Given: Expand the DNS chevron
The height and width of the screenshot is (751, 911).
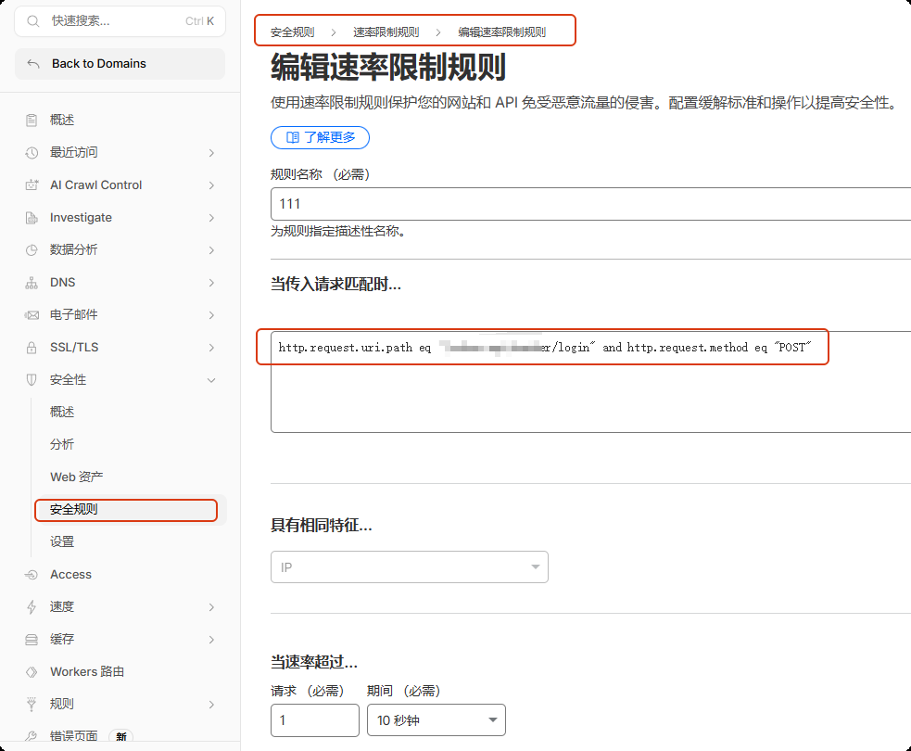Looking at the screenshot, I should [211, 283].
